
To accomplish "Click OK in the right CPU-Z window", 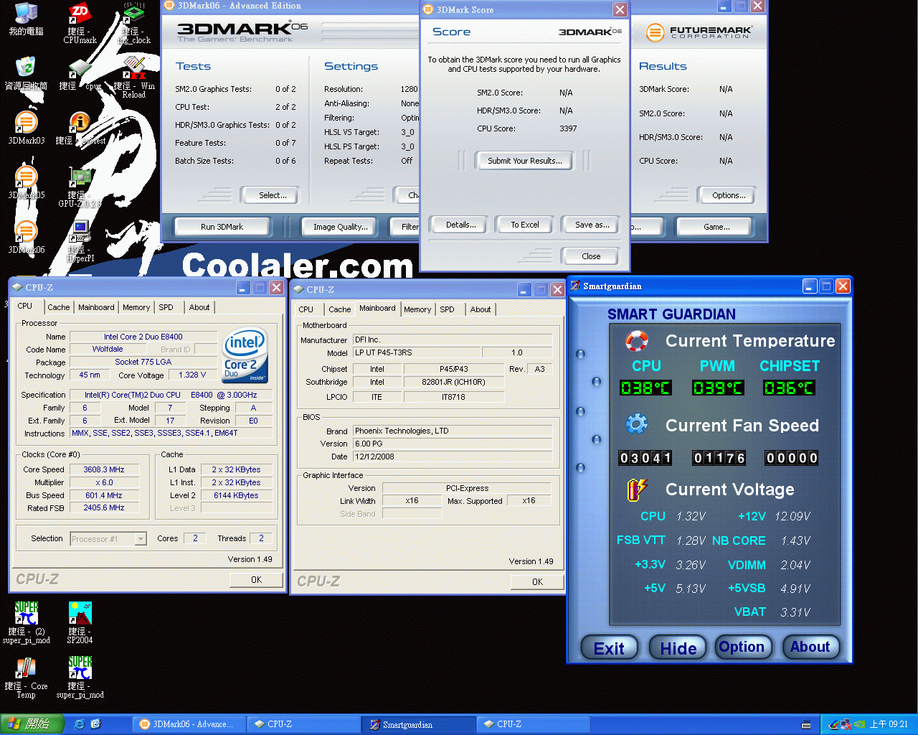I will [x=537, y=582].
